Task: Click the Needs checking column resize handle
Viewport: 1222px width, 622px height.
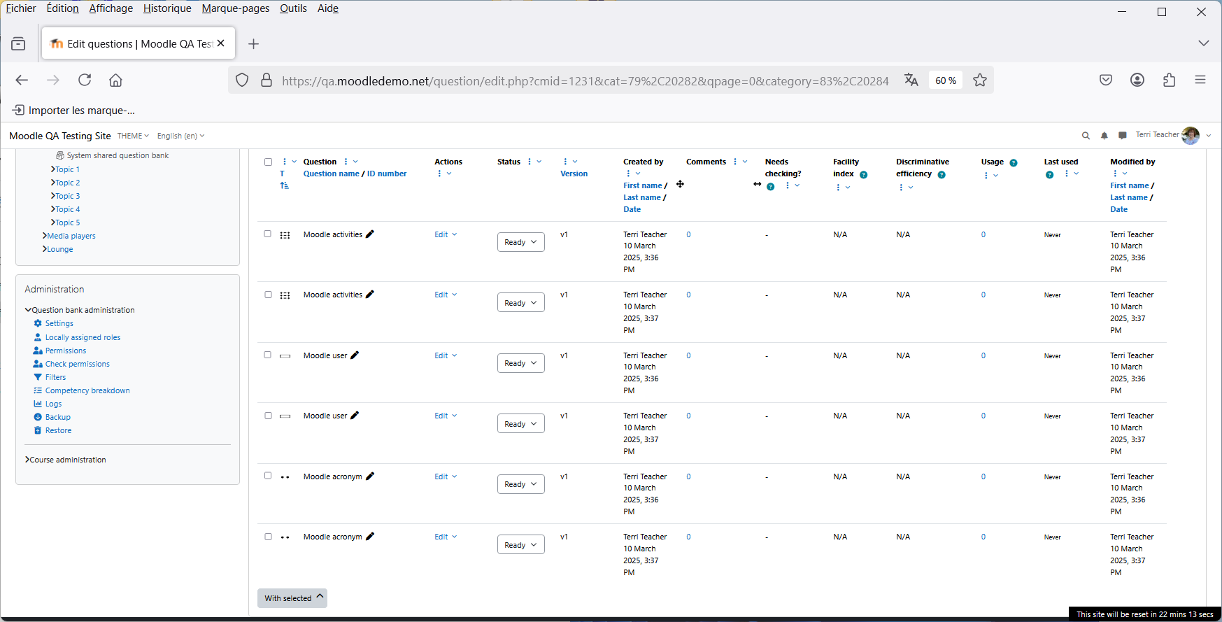Action: pos(758,184)
